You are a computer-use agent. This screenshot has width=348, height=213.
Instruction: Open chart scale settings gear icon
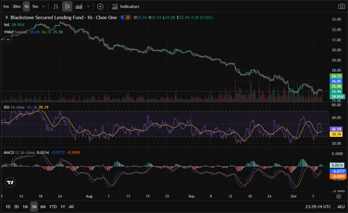[339, 196]
